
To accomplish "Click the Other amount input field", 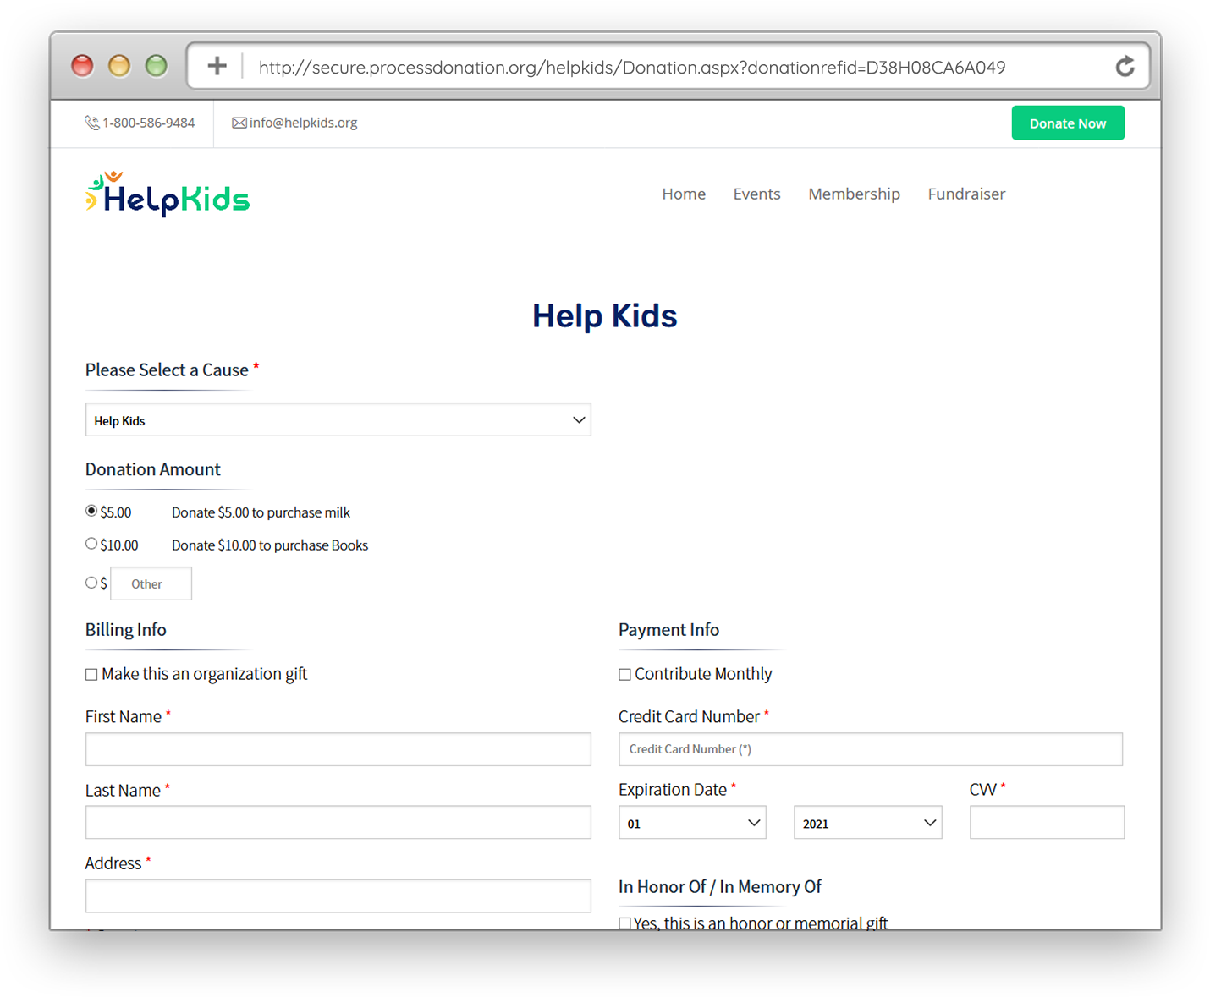I will [x=151, y=583].
